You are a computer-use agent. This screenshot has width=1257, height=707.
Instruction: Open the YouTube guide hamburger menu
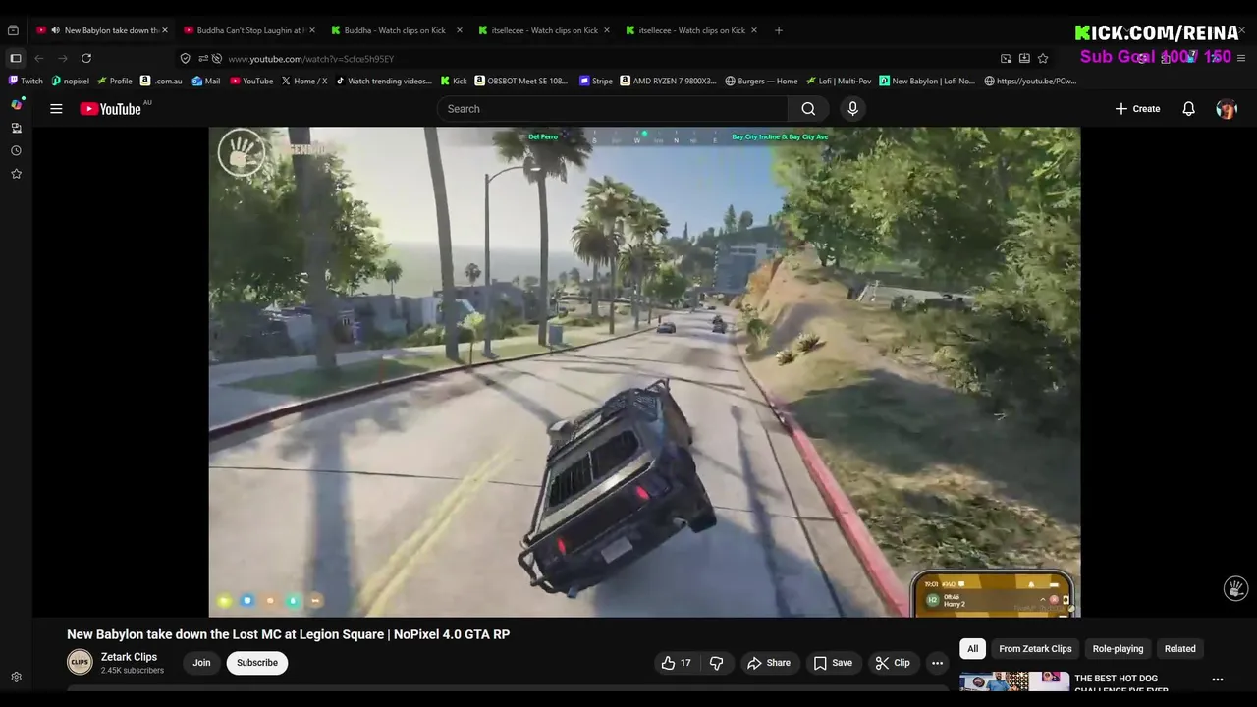tap(56, 109)
